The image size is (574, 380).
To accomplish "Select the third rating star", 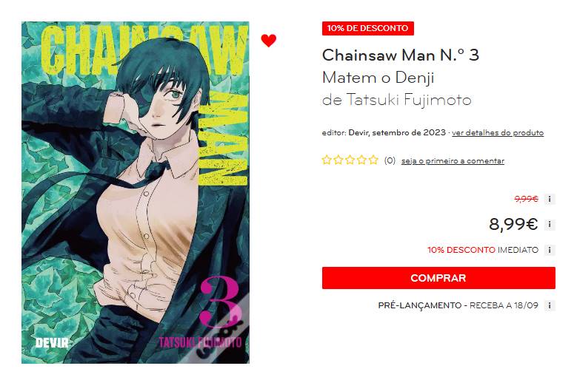I will 350,160.
